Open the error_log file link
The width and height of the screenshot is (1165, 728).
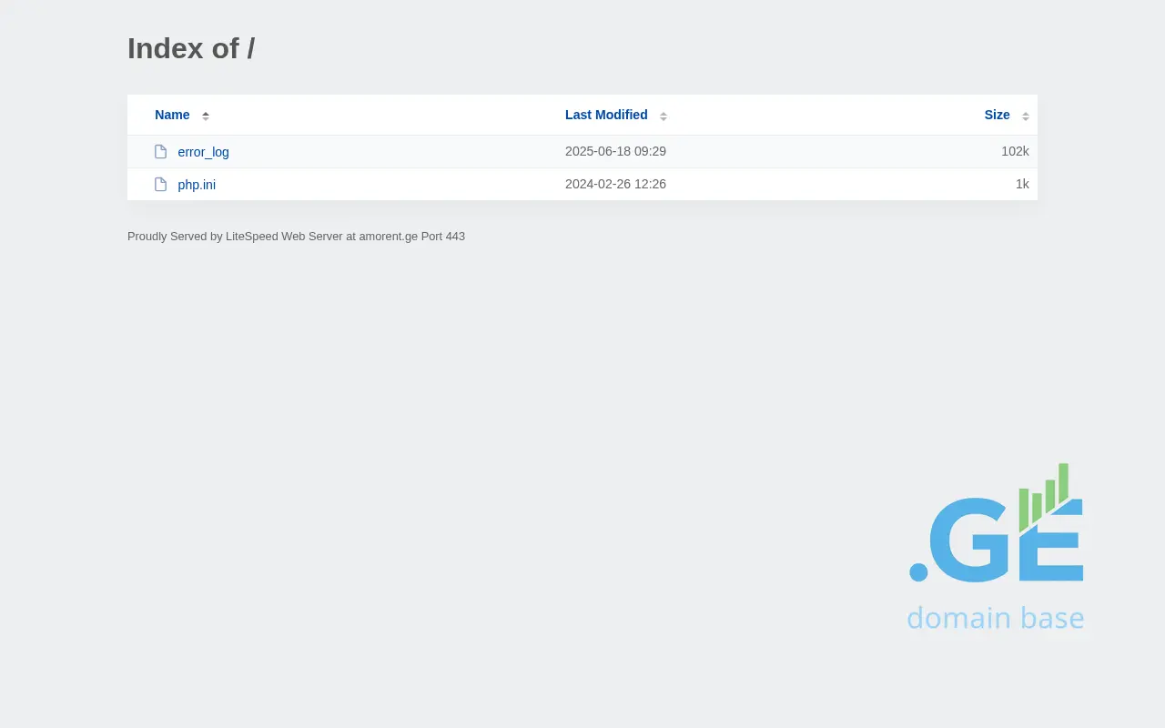pyautogui.click(x=203, y=152)
